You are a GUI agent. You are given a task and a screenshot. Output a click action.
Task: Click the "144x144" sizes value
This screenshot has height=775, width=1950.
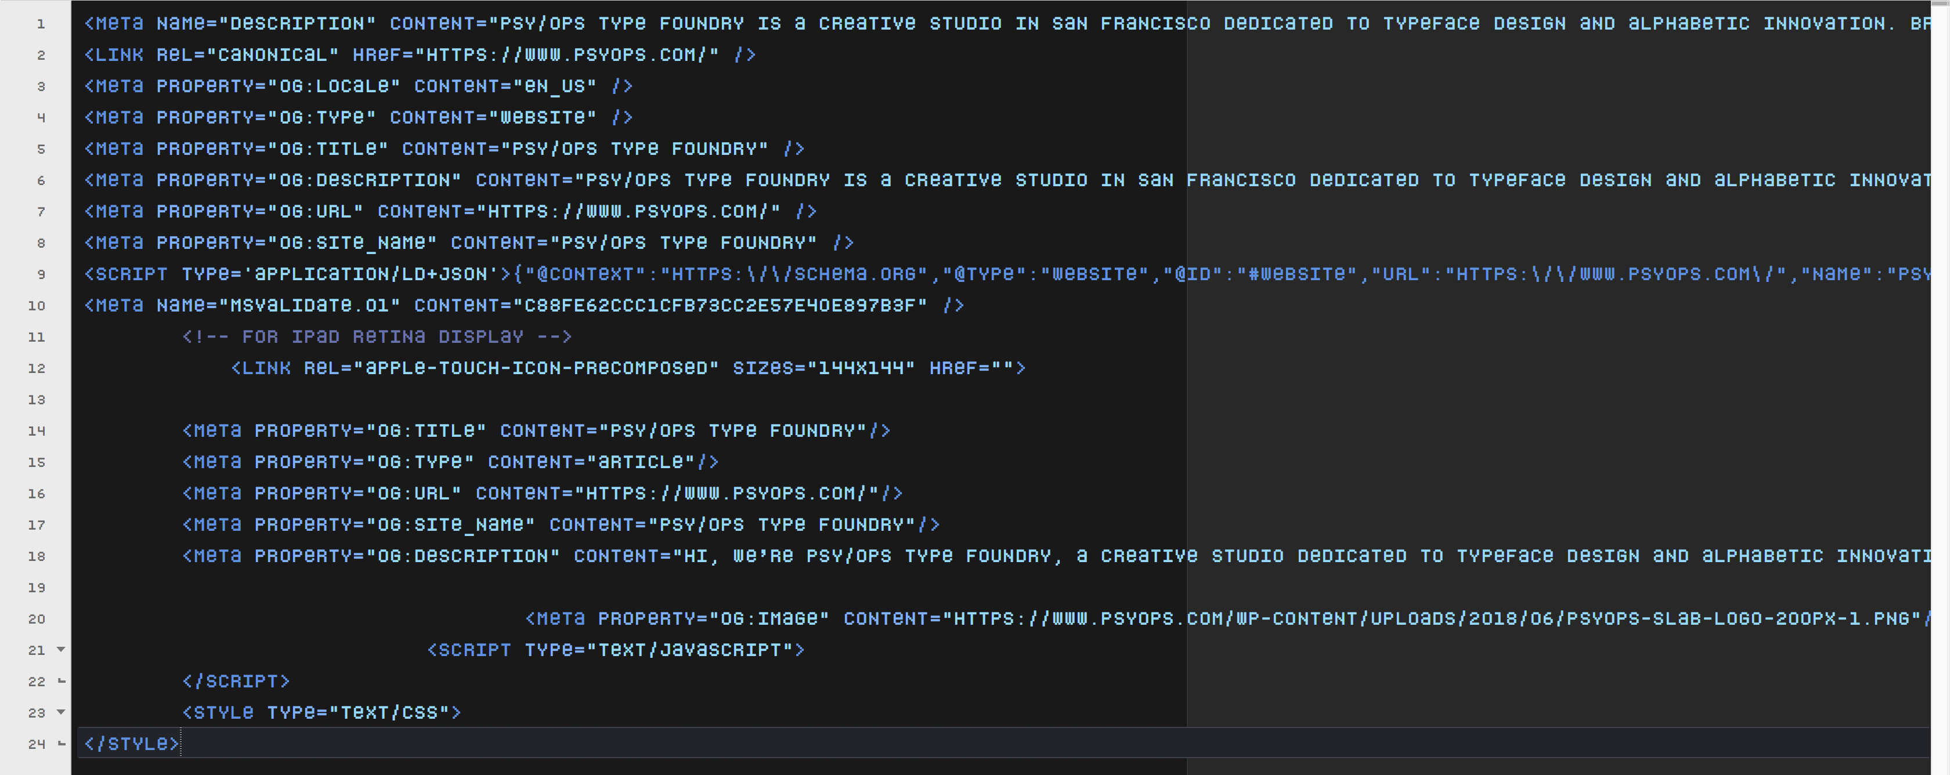pyautogui.click(x=861, y=368)
